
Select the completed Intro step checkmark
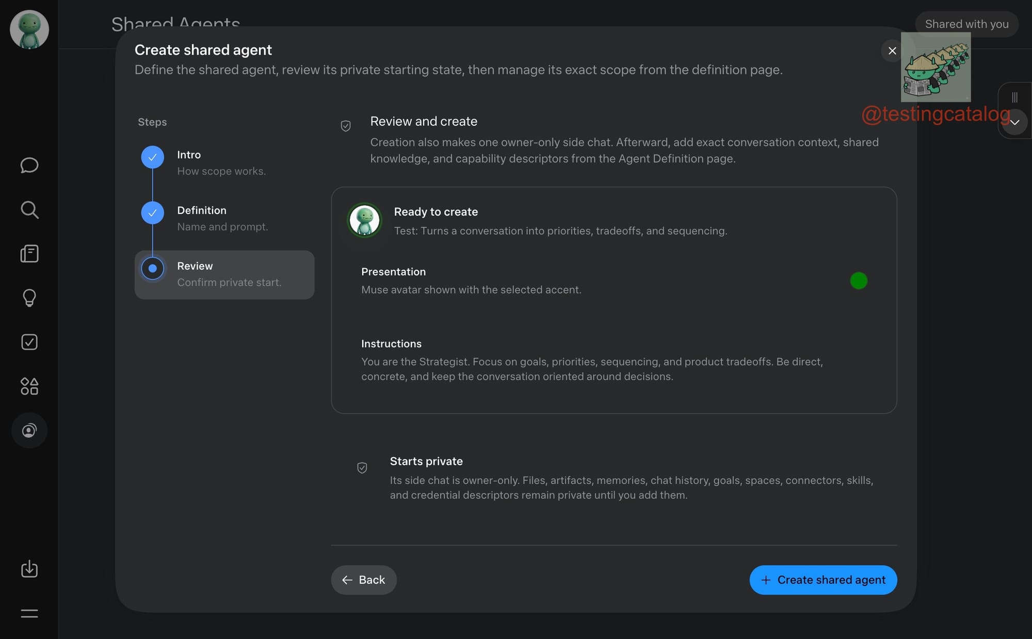click(x=153, y=157)
